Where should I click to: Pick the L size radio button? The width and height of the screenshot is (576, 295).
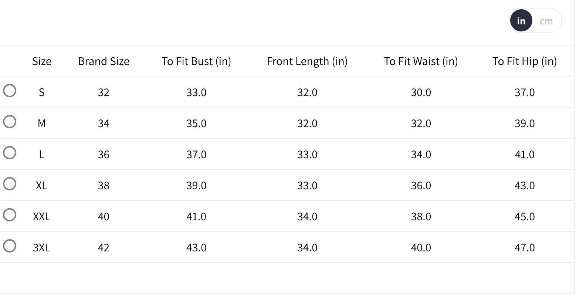(10, 153)
